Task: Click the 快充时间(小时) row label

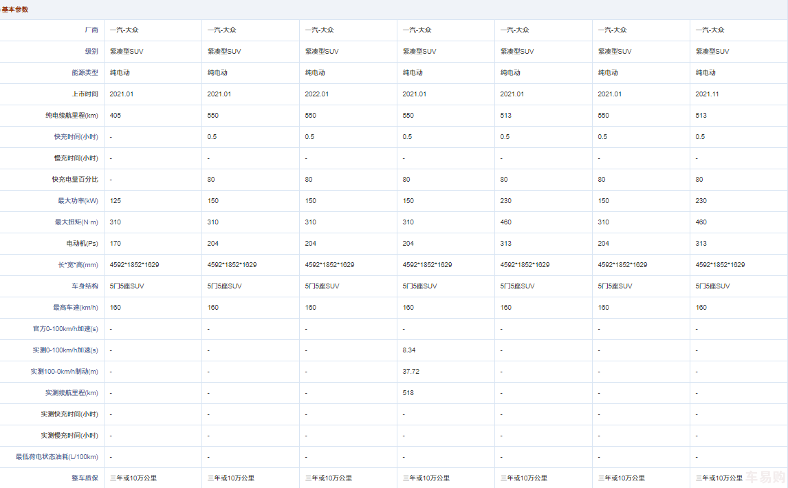Action: [x=76, y=137]
